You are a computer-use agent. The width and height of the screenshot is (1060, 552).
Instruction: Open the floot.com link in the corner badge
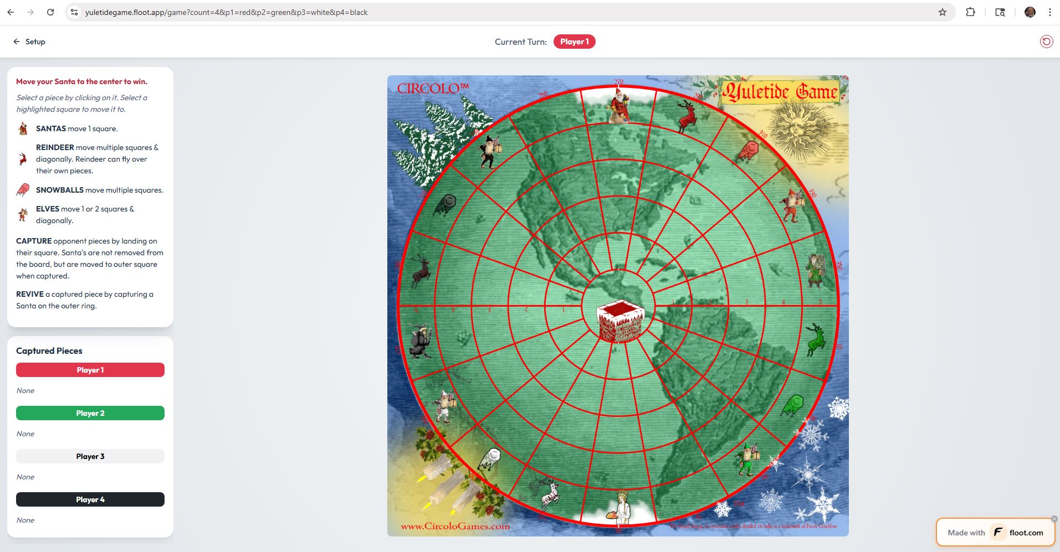(1026, 532)
